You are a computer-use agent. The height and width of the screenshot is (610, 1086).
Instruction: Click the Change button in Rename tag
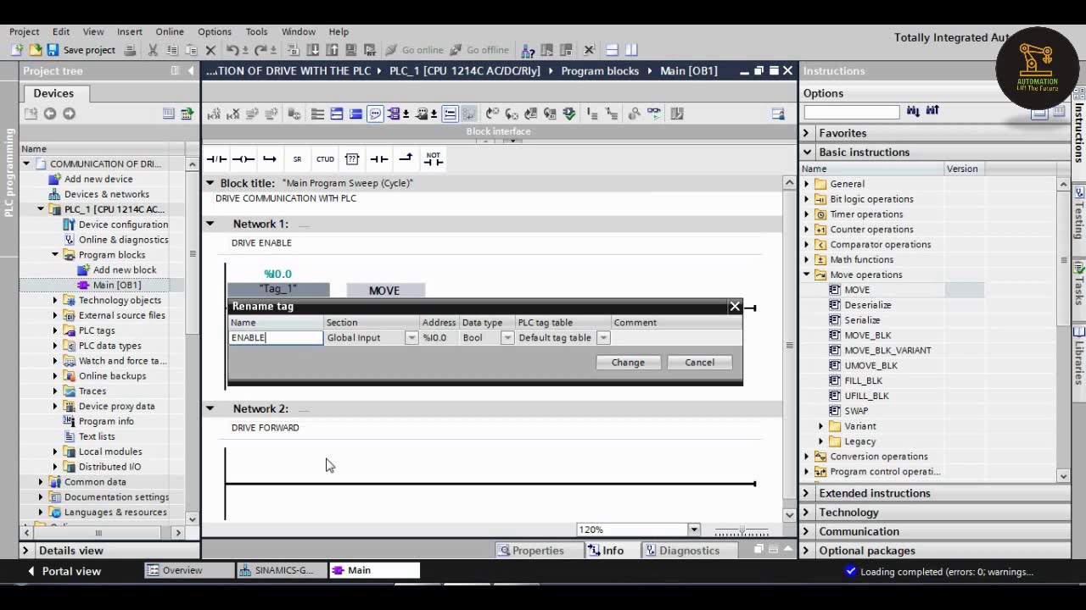pyautogui.click(x=628, y=363)
